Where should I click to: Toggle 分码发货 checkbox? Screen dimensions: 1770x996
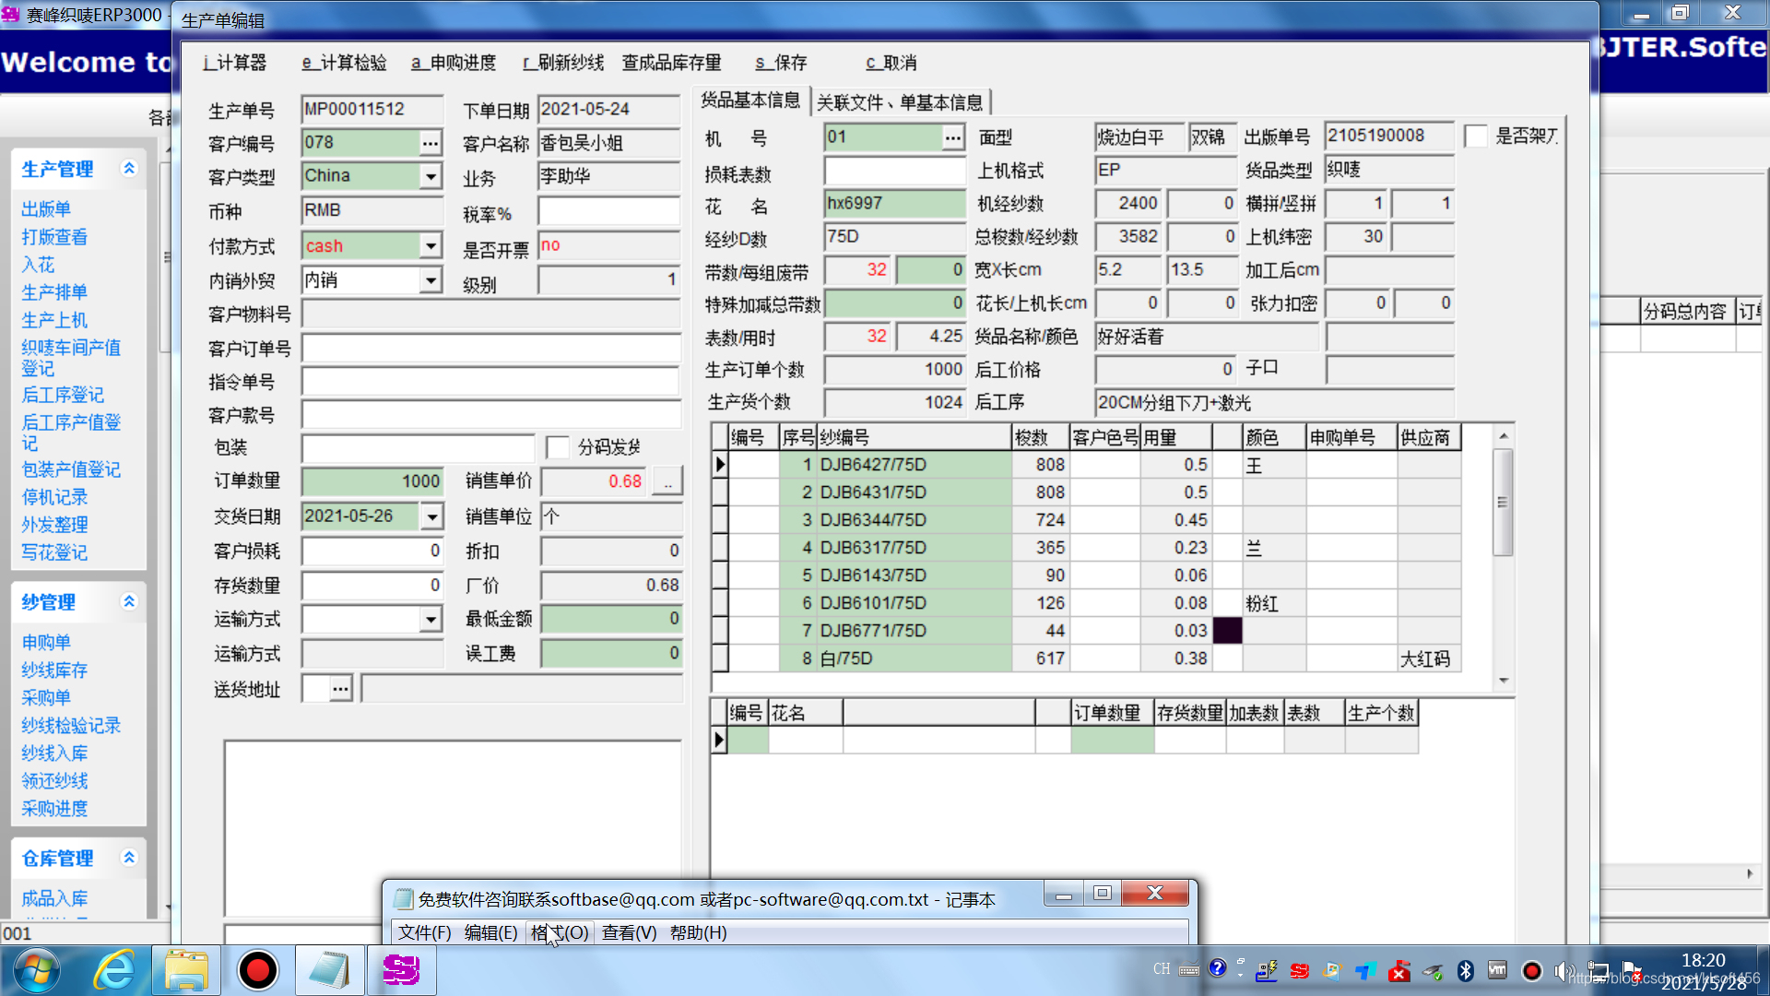point(558,447)
